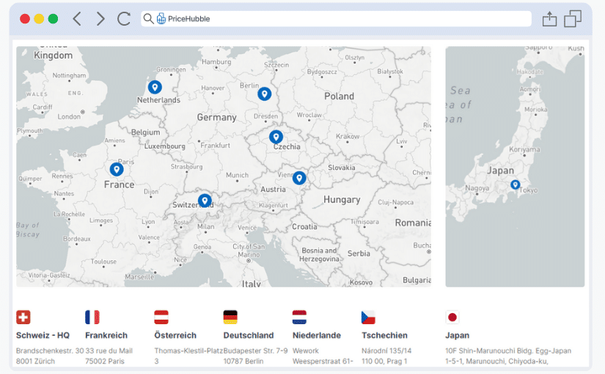The height and width of the screenshot is (374, 605).
Task: Click the Österreich heading
Action: click(x=175, y=335)
